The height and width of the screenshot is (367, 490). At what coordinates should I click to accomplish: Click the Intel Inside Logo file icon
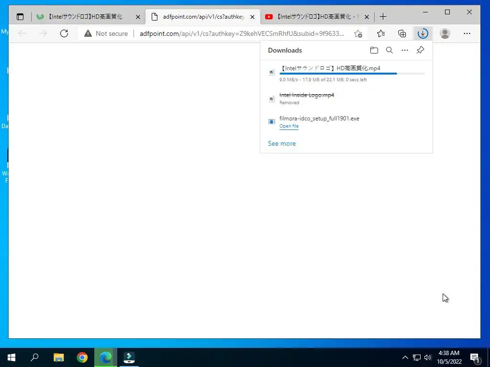272,99
